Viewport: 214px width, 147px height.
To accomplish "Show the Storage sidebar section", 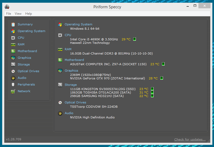I will click(x=24, y=64).
